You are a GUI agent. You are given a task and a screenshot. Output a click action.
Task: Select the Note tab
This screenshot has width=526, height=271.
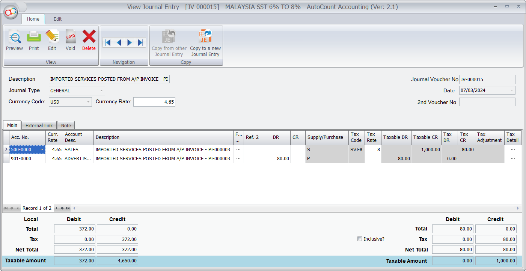[66, 125]
